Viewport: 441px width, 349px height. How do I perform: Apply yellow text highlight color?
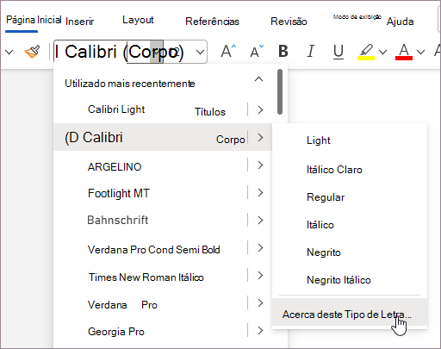click(x=366, y=52)
